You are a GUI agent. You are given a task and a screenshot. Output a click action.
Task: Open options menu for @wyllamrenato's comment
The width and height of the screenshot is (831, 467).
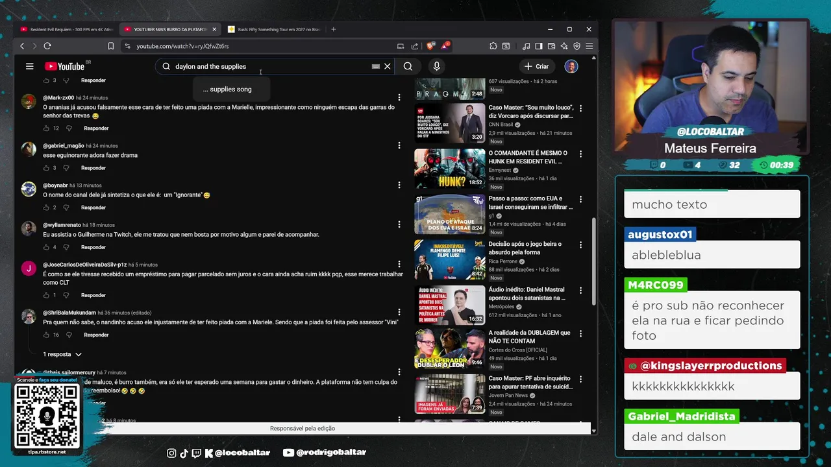pos(399,224)
